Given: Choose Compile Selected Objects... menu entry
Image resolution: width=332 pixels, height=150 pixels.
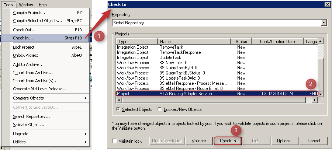Looking at the screenshot, I should [45, 21].
